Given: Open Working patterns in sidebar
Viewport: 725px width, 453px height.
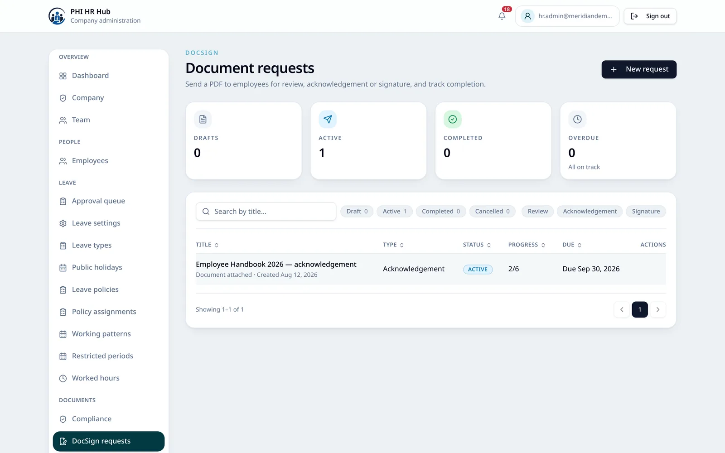Looking at the screenshot, I should point(109,334).
